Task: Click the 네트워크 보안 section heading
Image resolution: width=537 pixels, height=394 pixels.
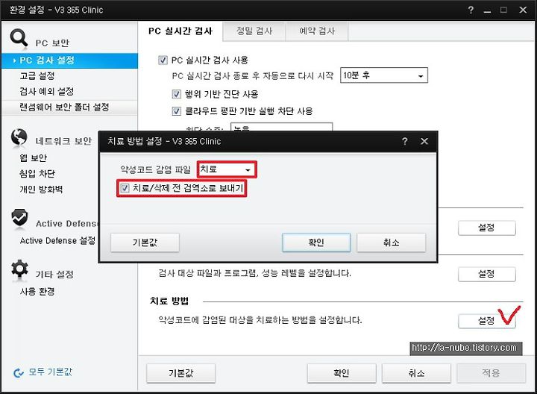Action: (x=63, y=141)
